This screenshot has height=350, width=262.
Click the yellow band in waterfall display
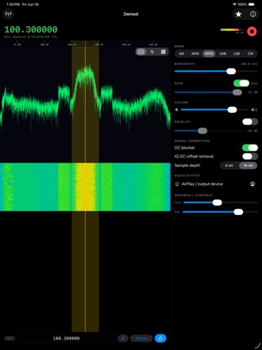click(x=85, y=187)
